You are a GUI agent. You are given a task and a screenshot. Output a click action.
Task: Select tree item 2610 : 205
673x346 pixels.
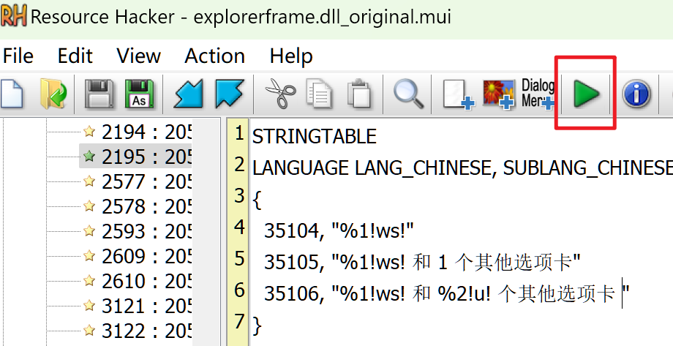click(146, 281)
